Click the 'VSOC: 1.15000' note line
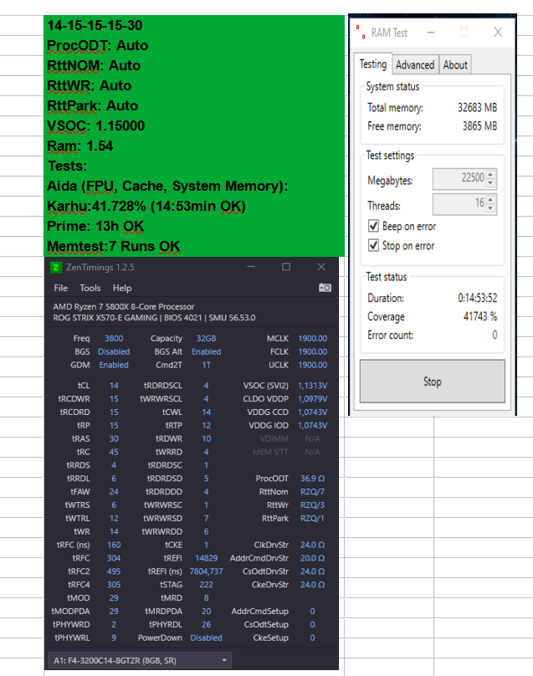Image resolution: width=533 pixels, height=676 pixels. [x=95, y=125]
